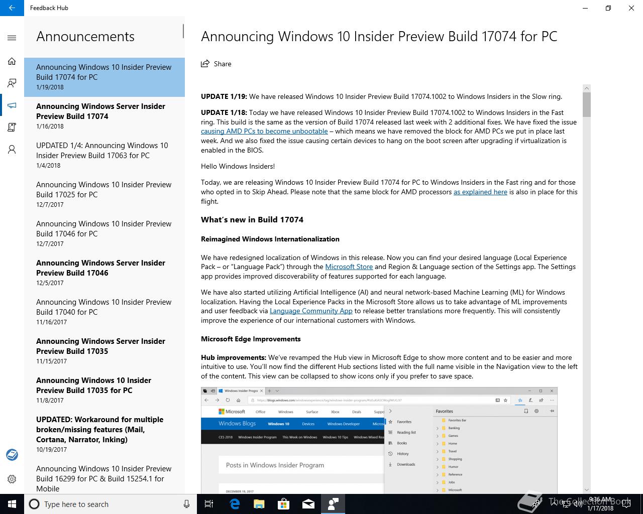
Task: Open Build 17040 for PC announcement
Action: coord(104,312)
